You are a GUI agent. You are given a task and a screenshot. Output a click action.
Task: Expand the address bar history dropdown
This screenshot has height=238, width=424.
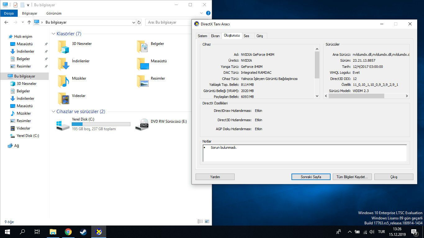pyautogui.click(x=133, y=22)
